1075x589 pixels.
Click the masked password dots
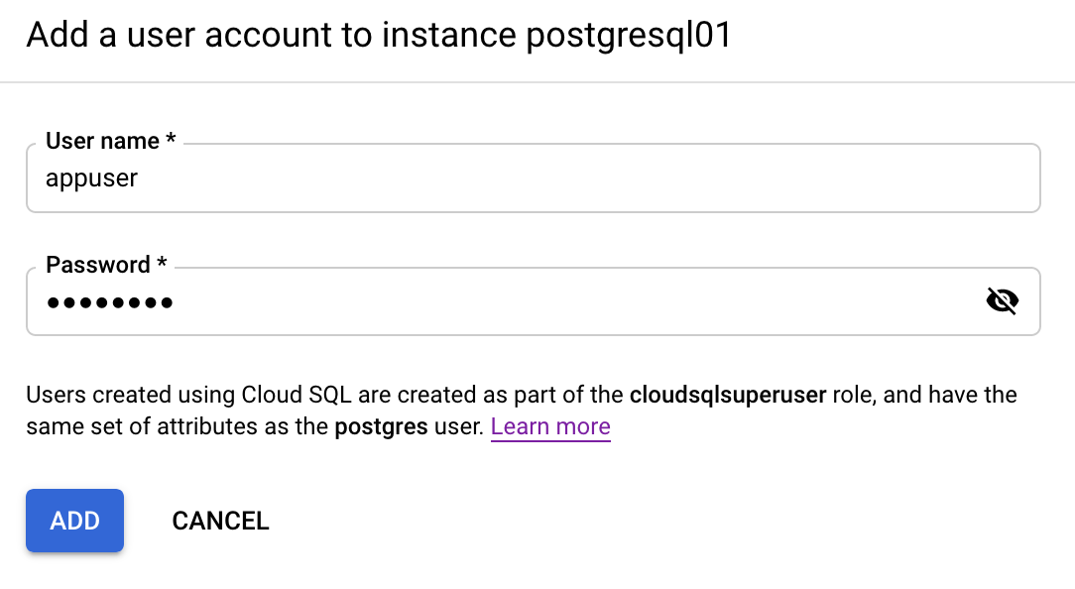point(109,302)
